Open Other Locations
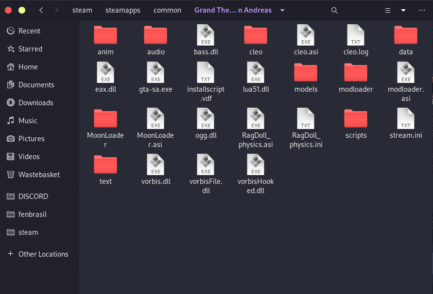This screenshot has height=294, width=433. tap(40, 254)
